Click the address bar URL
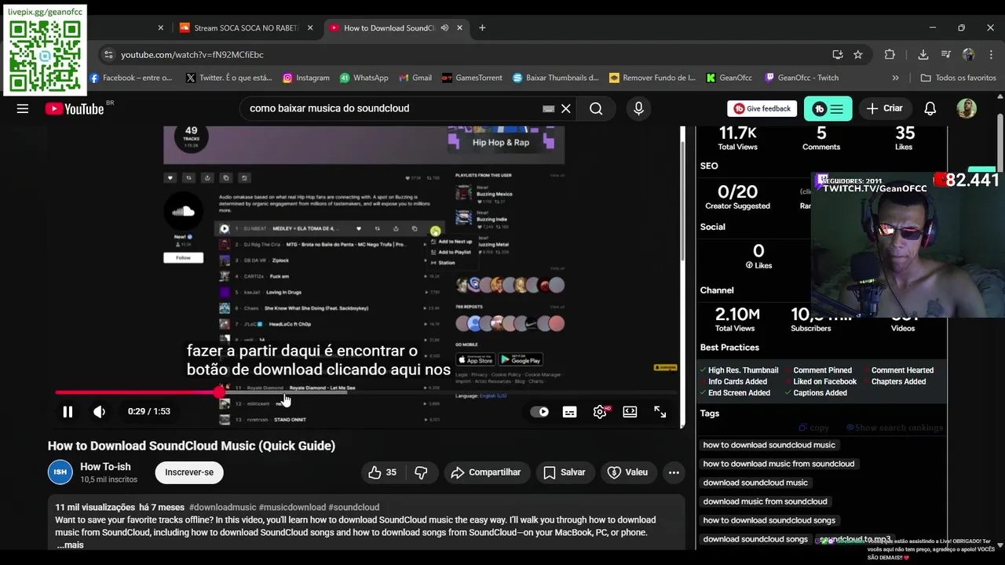This screenshot has width=1005, height=565. tap(192, 55)
